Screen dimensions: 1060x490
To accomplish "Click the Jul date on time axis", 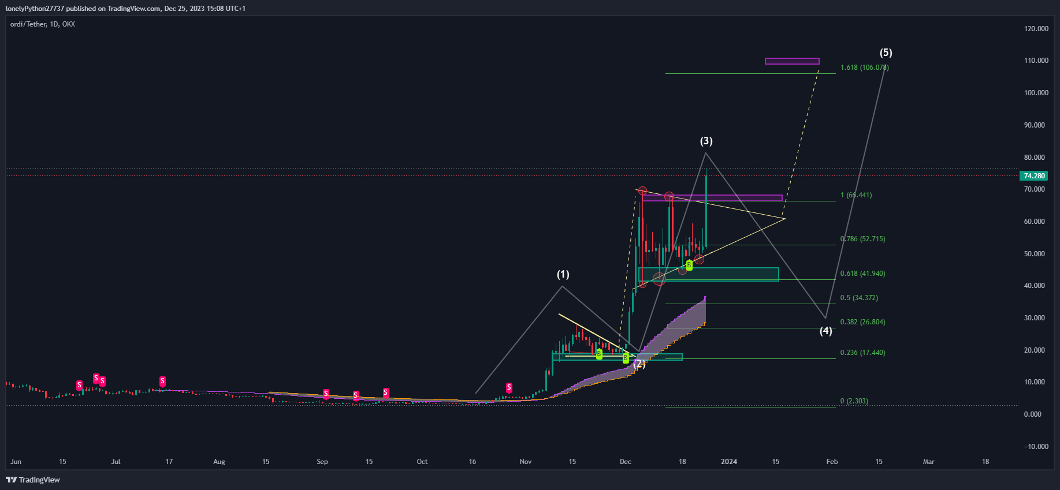I will point(116,462).
